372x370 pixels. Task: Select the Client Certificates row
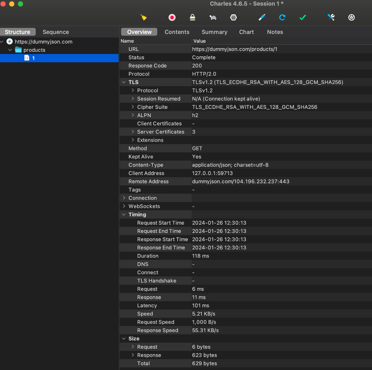tap(246, 123)
